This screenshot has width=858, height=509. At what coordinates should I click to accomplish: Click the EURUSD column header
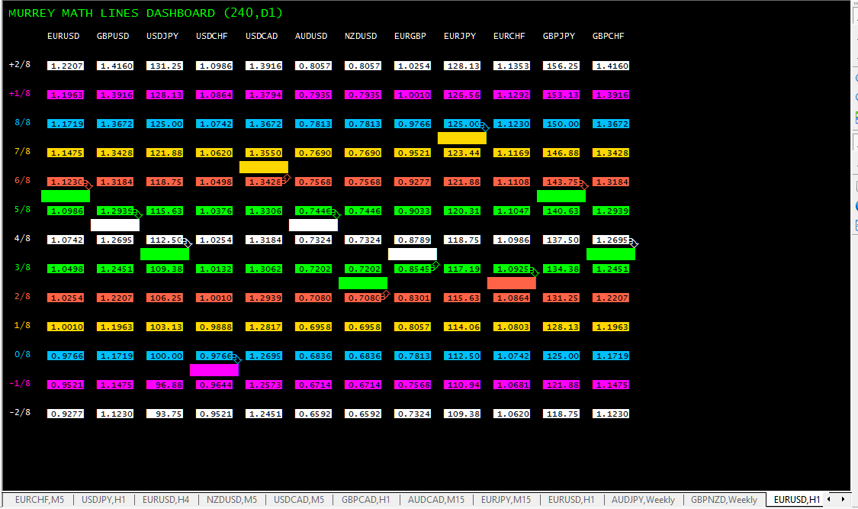[63, 36]
